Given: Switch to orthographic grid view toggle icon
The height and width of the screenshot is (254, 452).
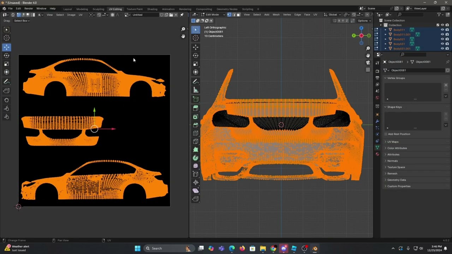Looking at the screenshot, I should 368,70.
